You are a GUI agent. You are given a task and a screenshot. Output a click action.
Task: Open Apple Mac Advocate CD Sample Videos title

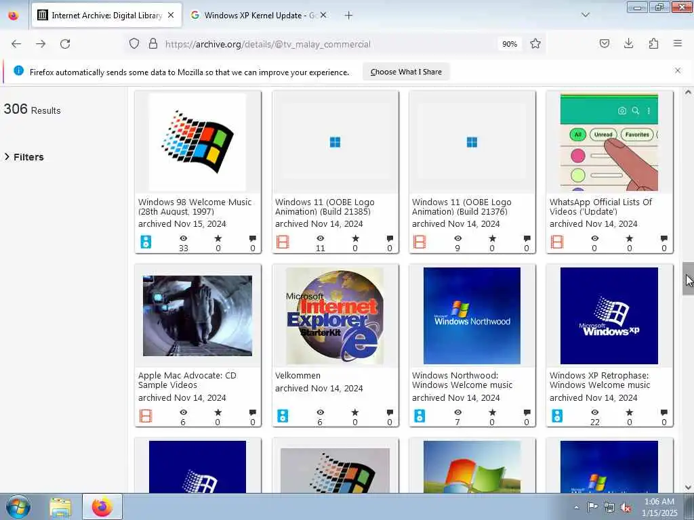tap(187, 380)
